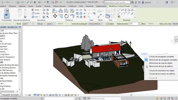This screenshot has height=100, width=178.
Task: Expand the draw tools gallery arrow
Action: 135,17
